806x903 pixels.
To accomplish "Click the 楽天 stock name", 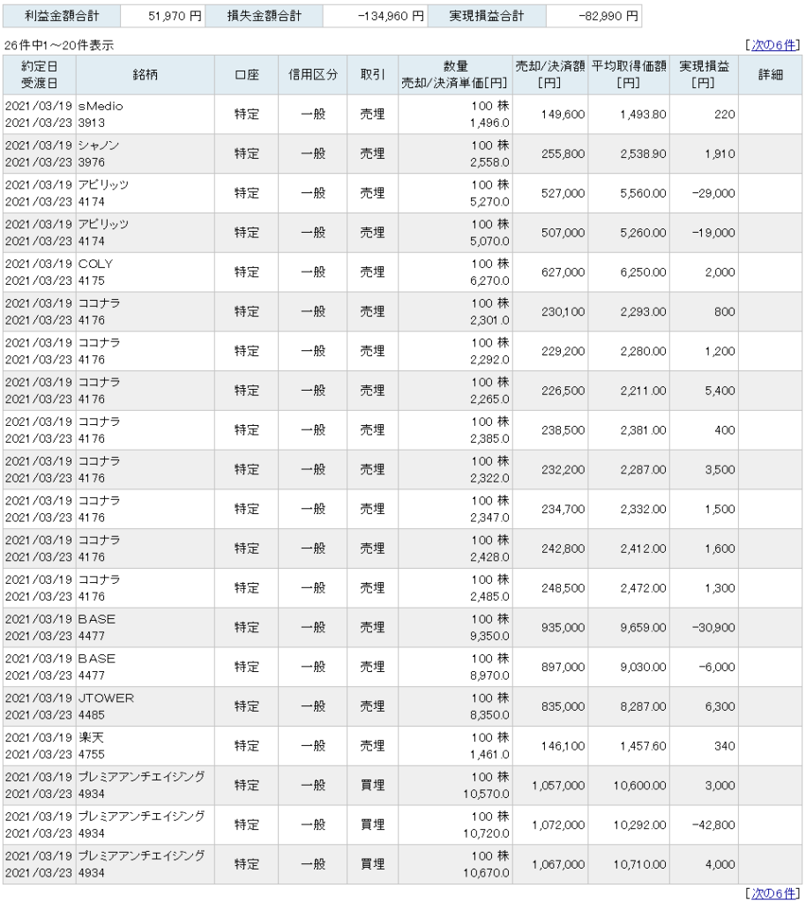I will click(90, 737).
